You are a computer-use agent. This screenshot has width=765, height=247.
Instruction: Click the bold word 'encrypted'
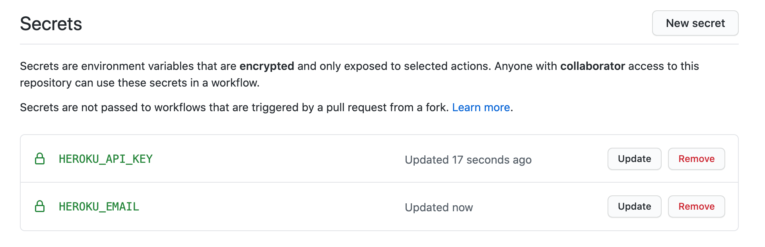click(x=266, y=66)
